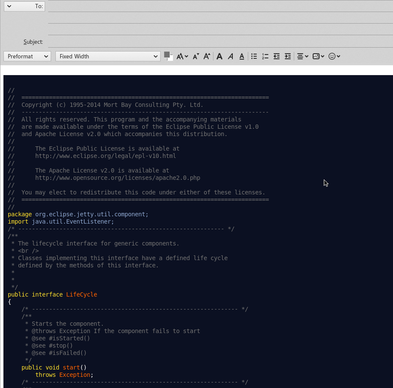Click the To recipient address field
This screenshot has width=393, height=388.
click(221, 6)
